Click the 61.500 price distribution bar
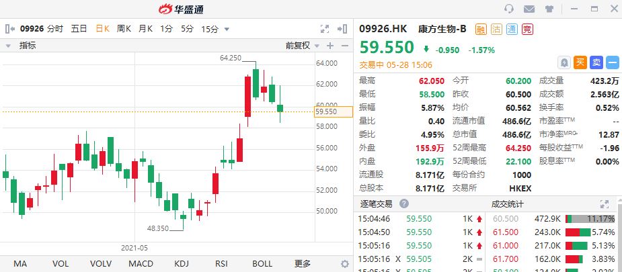 (578, 232)
